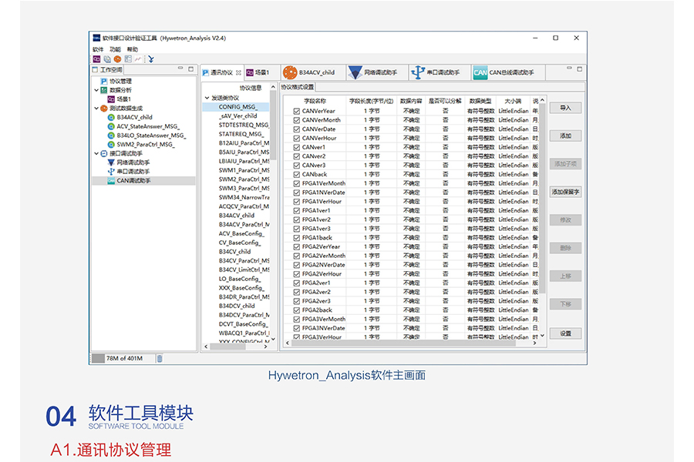
Task: Click the ACV_StateAnswer_MSG_ tree node icon
Action: (x=111, y=126)
